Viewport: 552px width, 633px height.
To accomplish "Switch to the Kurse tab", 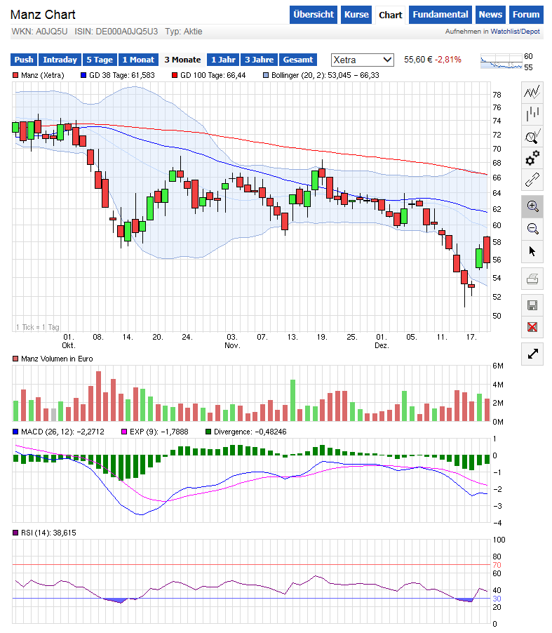I will tap(356, 15).
